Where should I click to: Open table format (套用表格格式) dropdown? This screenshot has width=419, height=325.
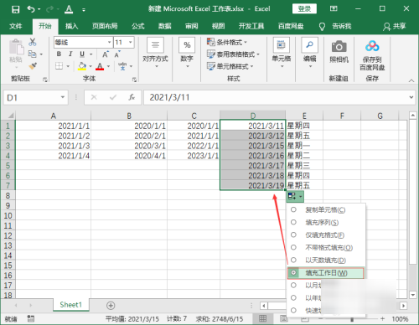click(x=233, y=54)
